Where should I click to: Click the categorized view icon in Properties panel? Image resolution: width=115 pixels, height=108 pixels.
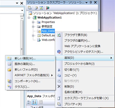(29, 102)
